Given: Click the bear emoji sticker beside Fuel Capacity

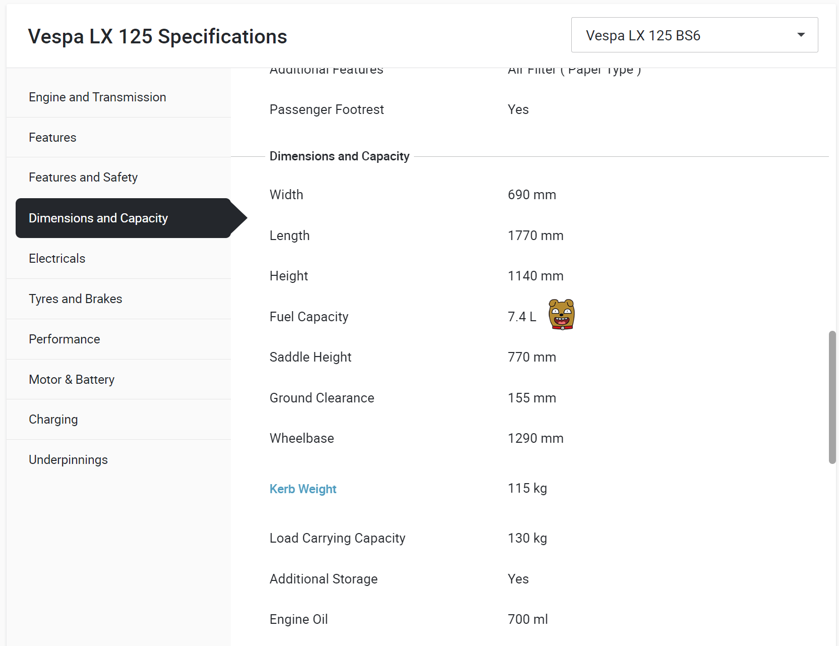Looking at the screenshot, I should pyautogui.click(x=562, y=314).
